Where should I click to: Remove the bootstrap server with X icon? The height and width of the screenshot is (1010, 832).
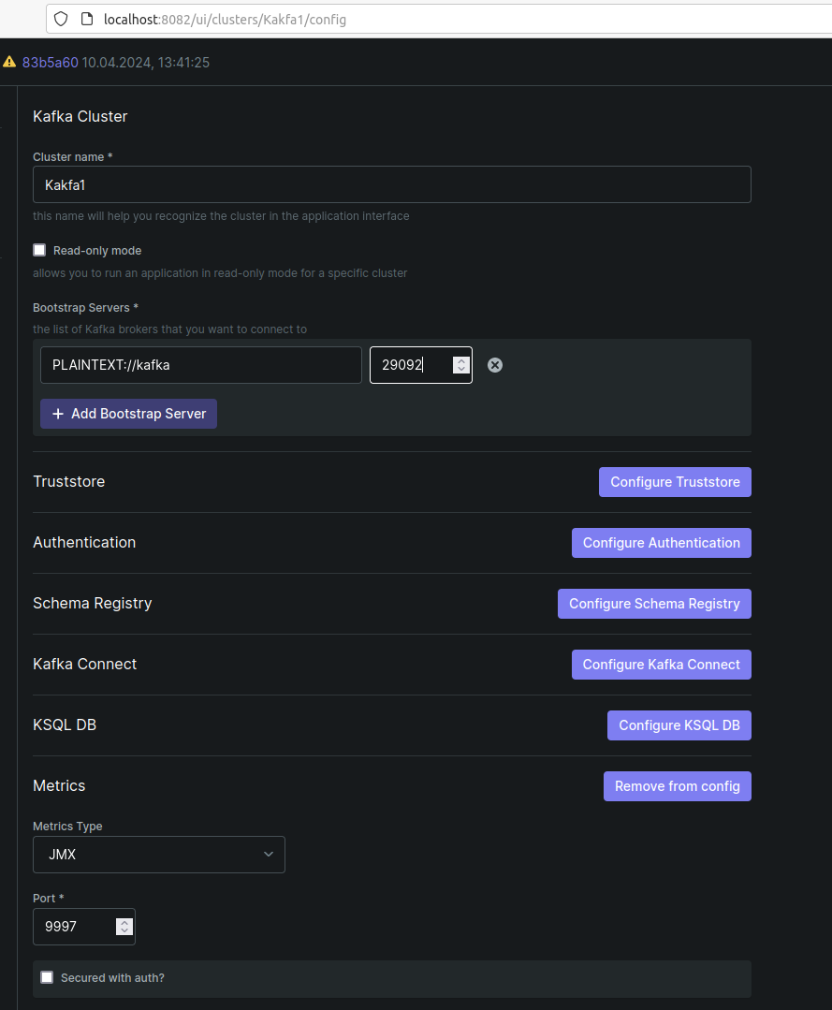pos(495,365)
